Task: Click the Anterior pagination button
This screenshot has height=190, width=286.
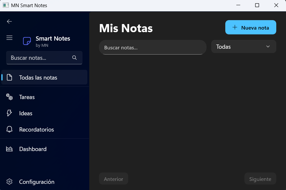Action: [113, 179]
